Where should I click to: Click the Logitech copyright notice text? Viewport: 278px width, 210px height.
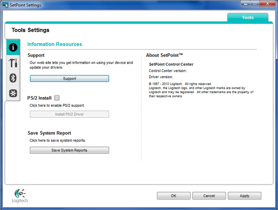pyautogui.click(x=201, y=90)
